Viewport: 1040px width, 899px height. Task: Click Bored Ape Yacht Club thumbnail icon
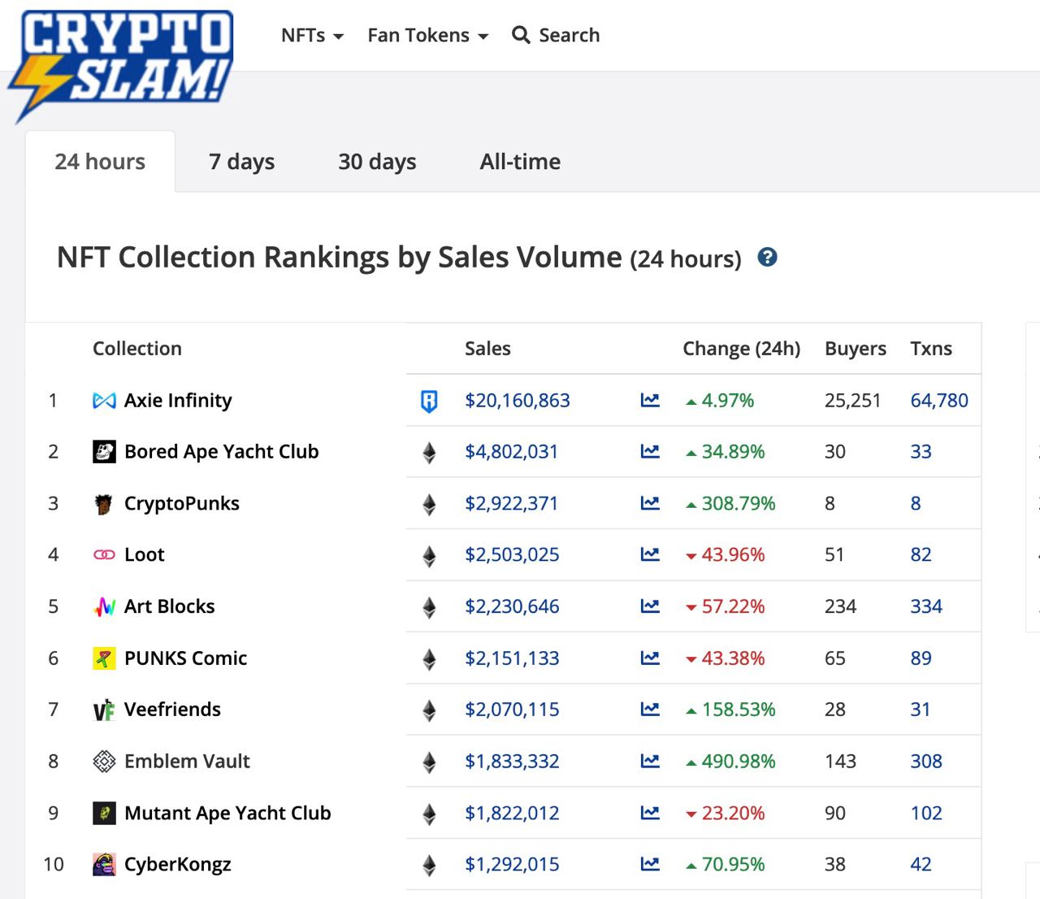104,452
